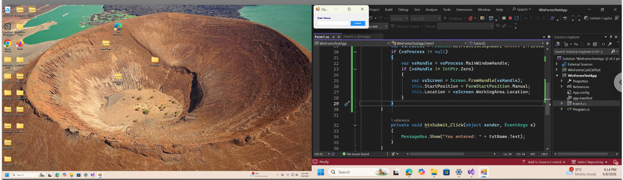
Task: Restart debugging with the circular arrow icon
Action: click(x=517, y=18)
